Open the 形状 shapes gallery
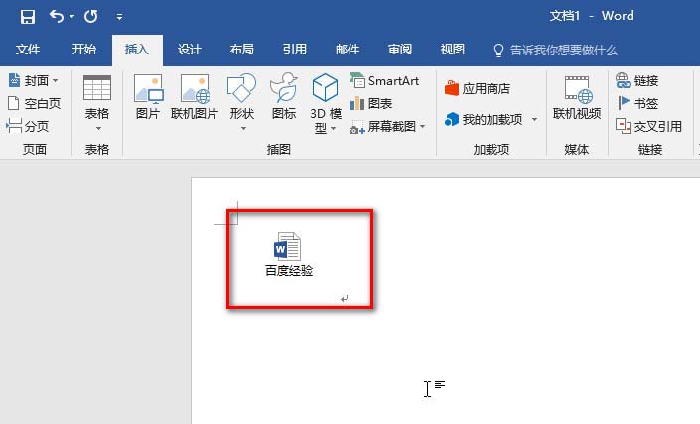Screen dimensions: 700x424 tap(242, 102)
